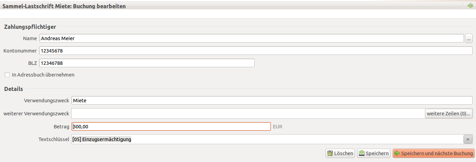Screen dimensions: 476x162
Task: Click the 'Details' section heading
Action: 13,89
